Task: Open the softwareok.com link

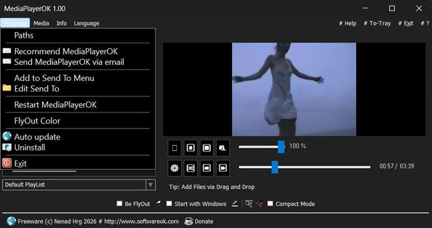Action: click(141, 221)
